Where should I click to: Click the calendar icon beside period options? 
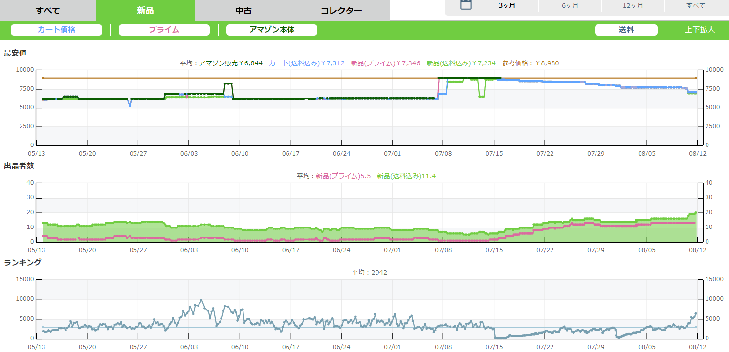tap(466, 5)
